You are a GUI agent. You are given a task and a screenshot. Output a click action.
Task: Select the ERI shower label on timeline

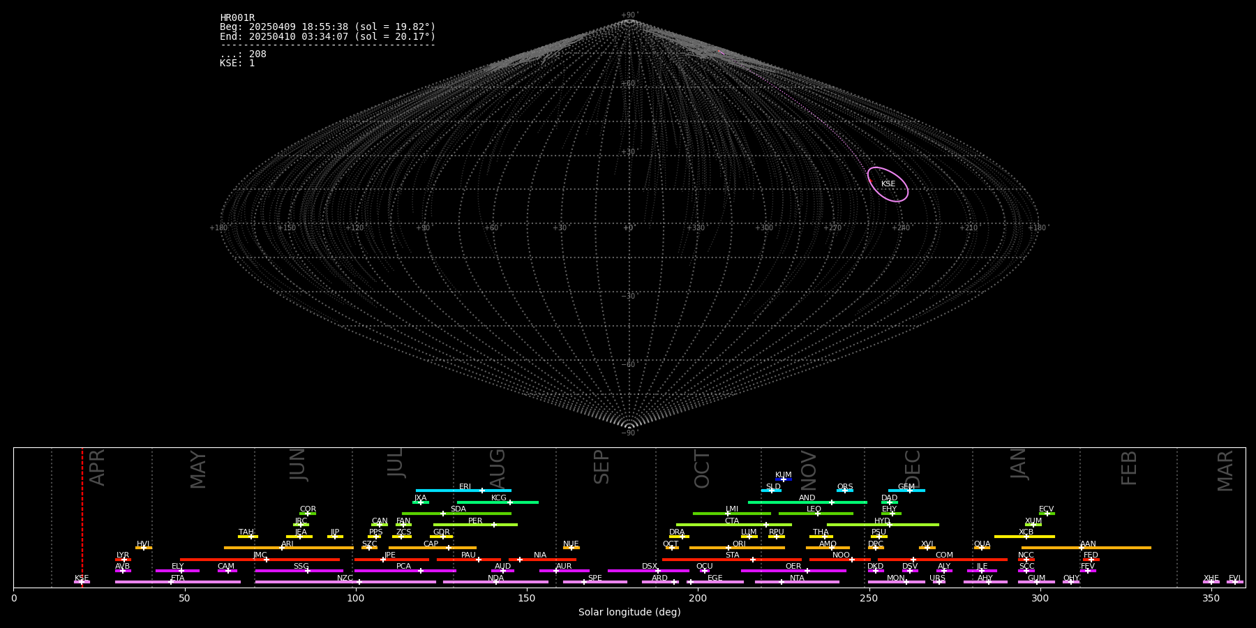[x=465, y=486]
